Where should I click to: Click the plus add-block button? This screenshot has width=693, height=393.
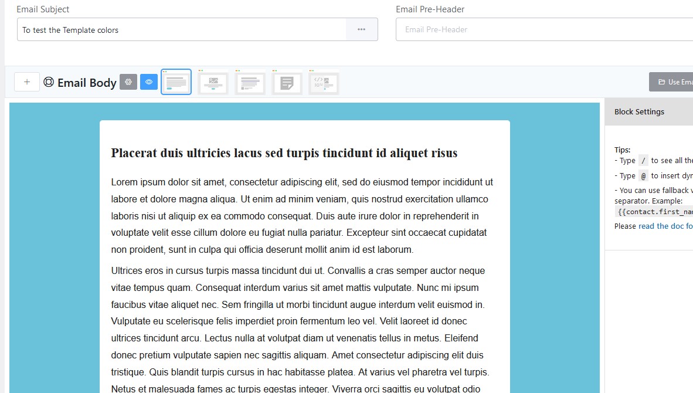point(27,82)
